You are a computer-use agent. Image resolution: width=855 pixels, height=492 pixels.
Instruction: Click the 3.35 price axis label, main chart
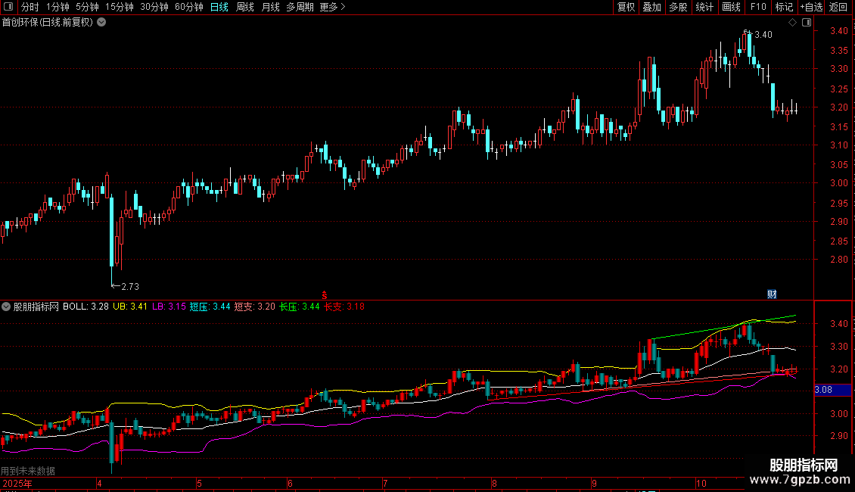tap(838, 50)
